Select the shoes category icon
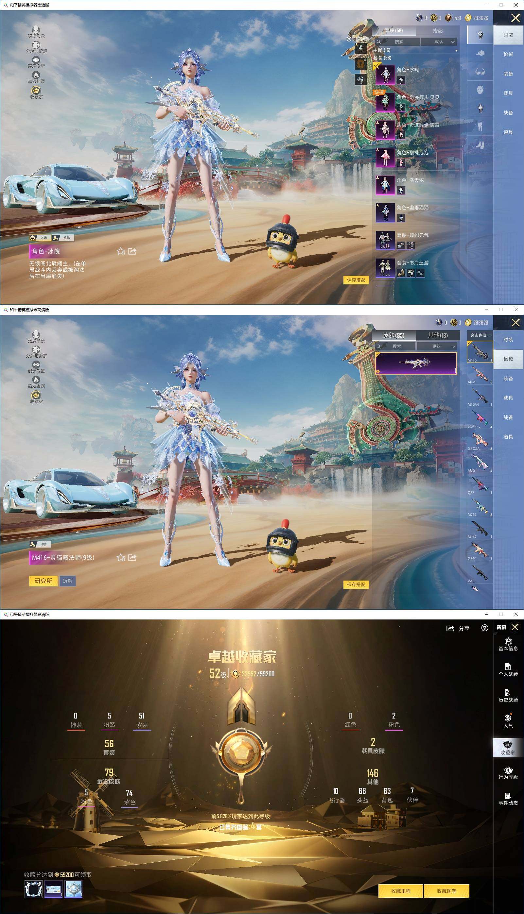 (480, 144)
